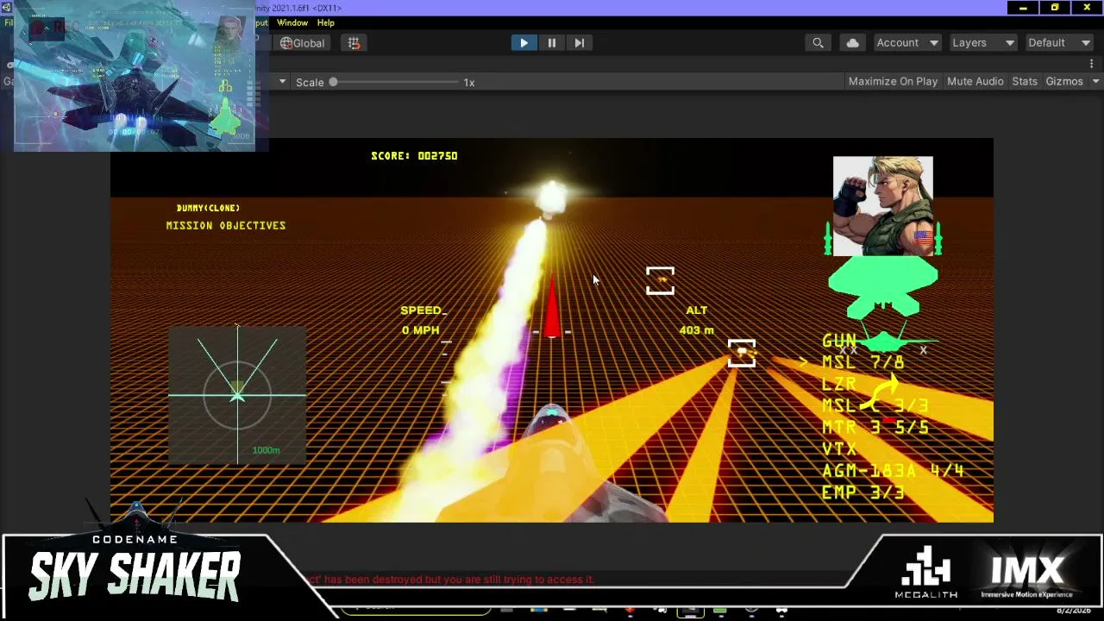Open Unity search with the magnifier icon
1104x621 pixels.
tap(818, 43)
